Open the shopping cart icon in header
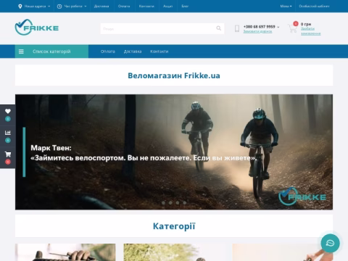Image resolution: width=348 pixels, height=261 pixels. coord(292,28)
